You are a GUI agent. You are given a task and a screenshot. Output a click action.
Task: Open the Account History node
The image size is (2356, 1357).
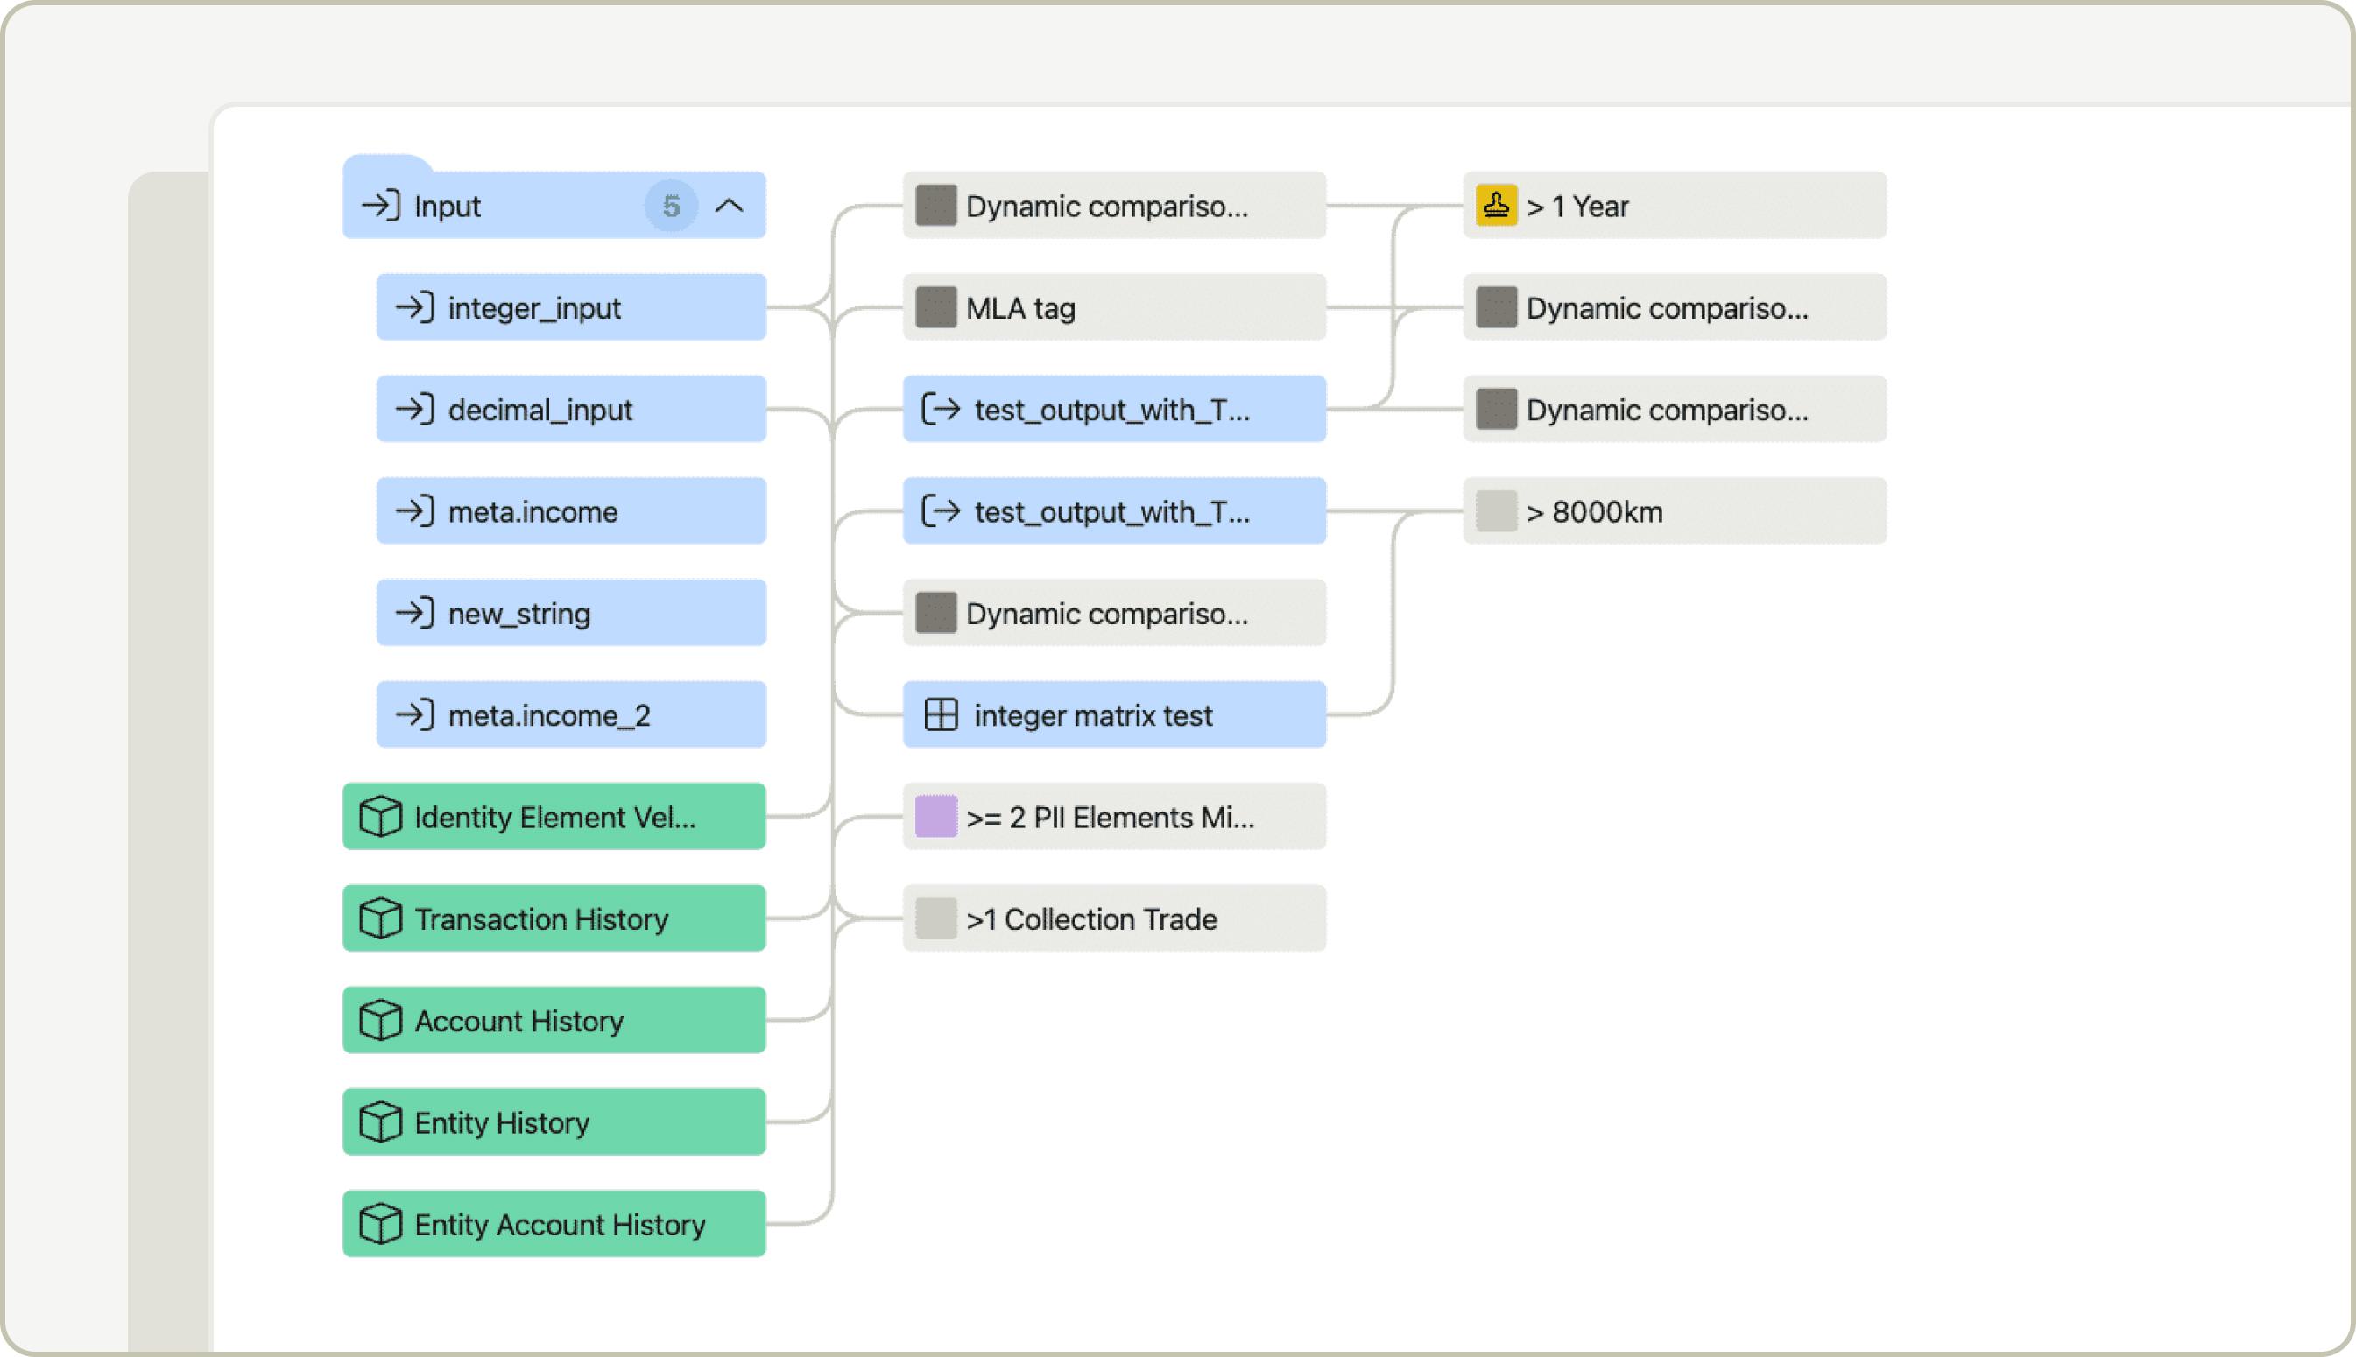[554, 1021]
